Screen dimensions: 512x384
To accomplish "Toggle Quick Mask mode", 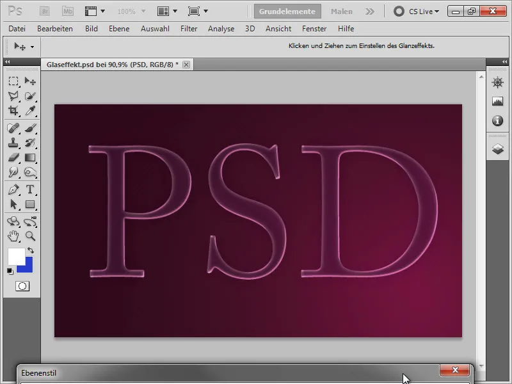I will click(22, 286).
